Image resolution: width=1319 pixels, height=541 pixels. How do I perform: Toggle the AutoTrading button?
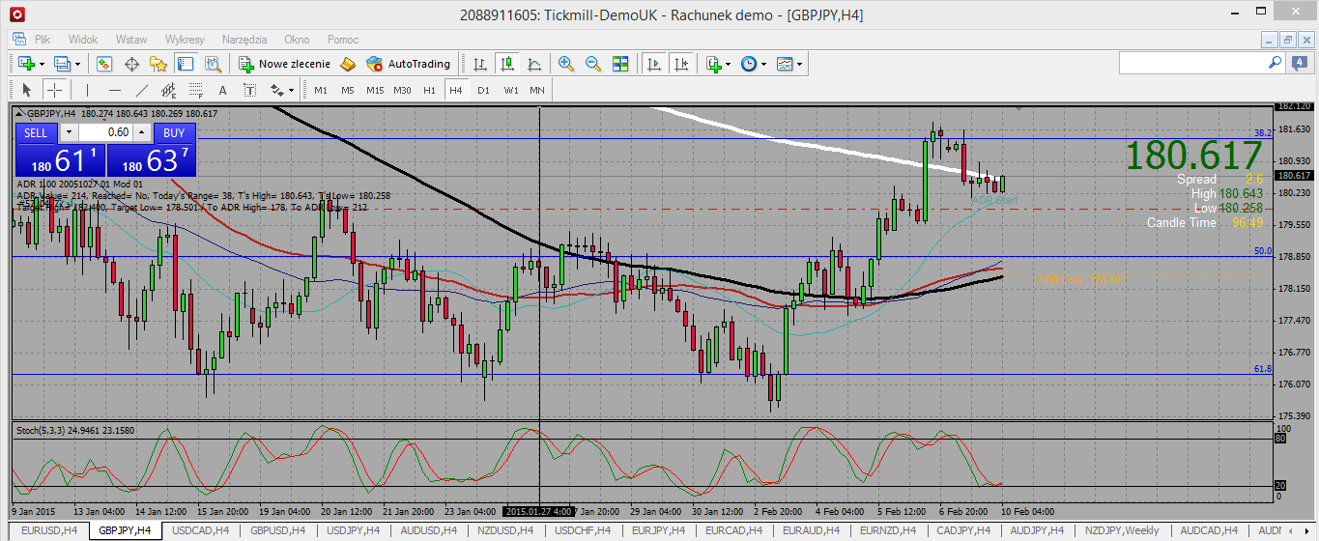[x=410, y=64]
